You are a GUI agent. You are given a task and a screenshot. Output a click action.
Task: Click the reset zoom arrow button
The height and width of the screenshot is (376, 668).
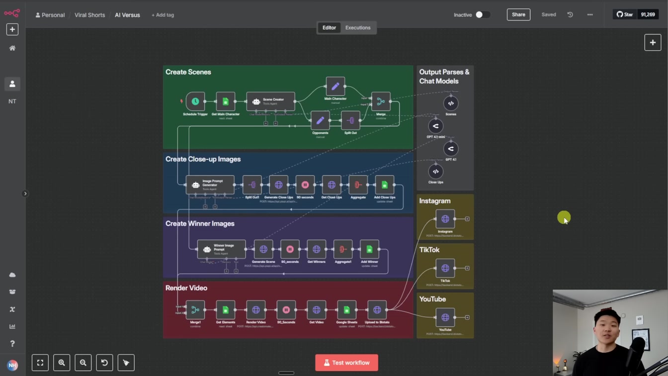(x=104, y=363)
